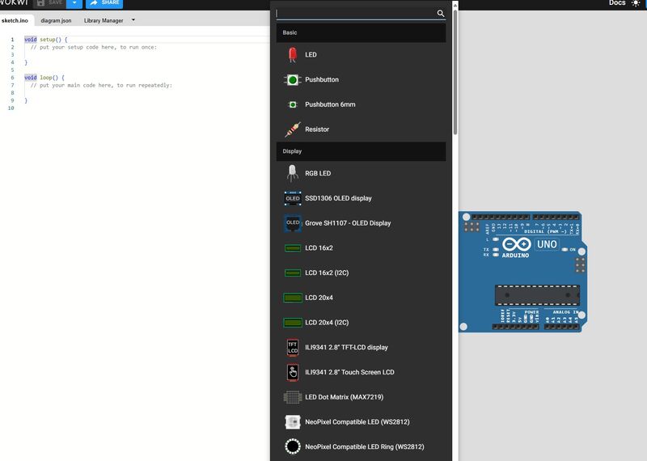647x461 pixels.
Task: Click the ATmega chip on the Arduino board
Action: pyautogui.click(x=537, y=295)
